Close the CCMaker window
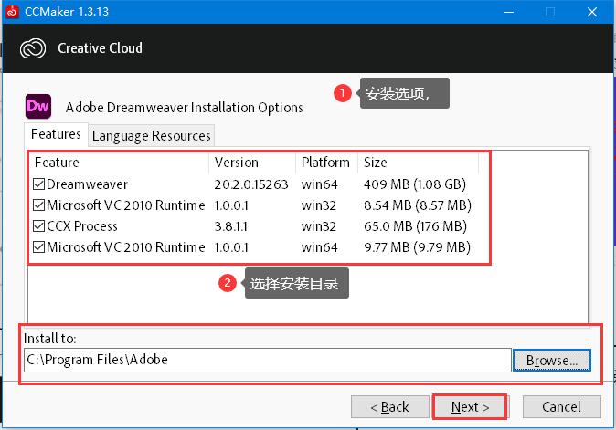Screen dimensions: 616x430 tap(592, 12)
